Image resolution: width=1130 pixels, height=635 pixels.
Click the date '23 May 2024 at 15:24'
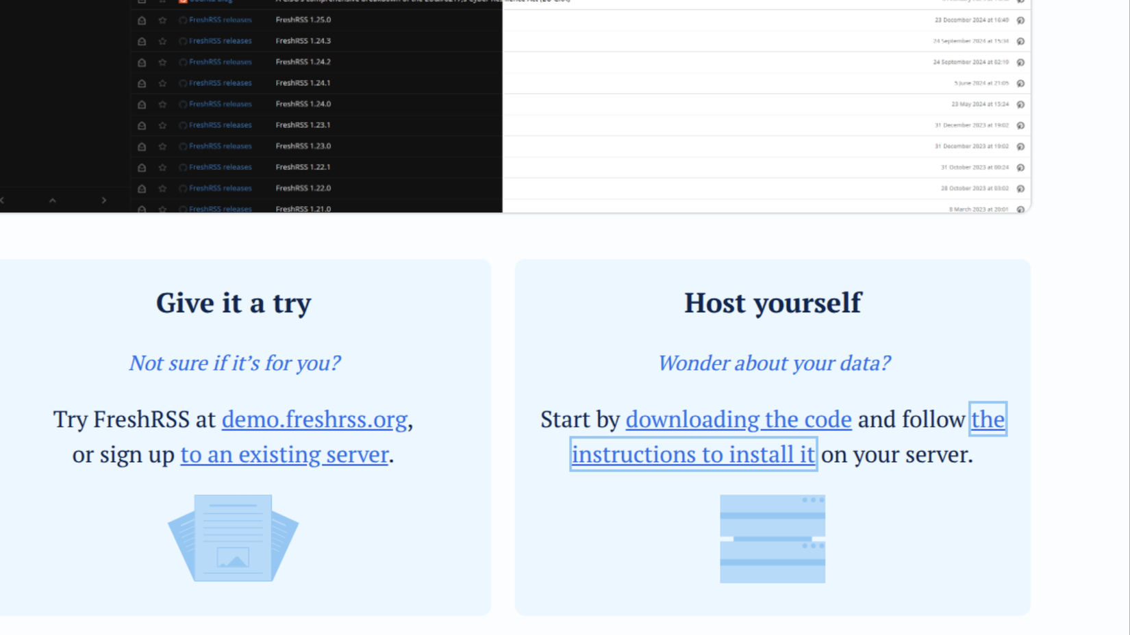coord(980,105)
